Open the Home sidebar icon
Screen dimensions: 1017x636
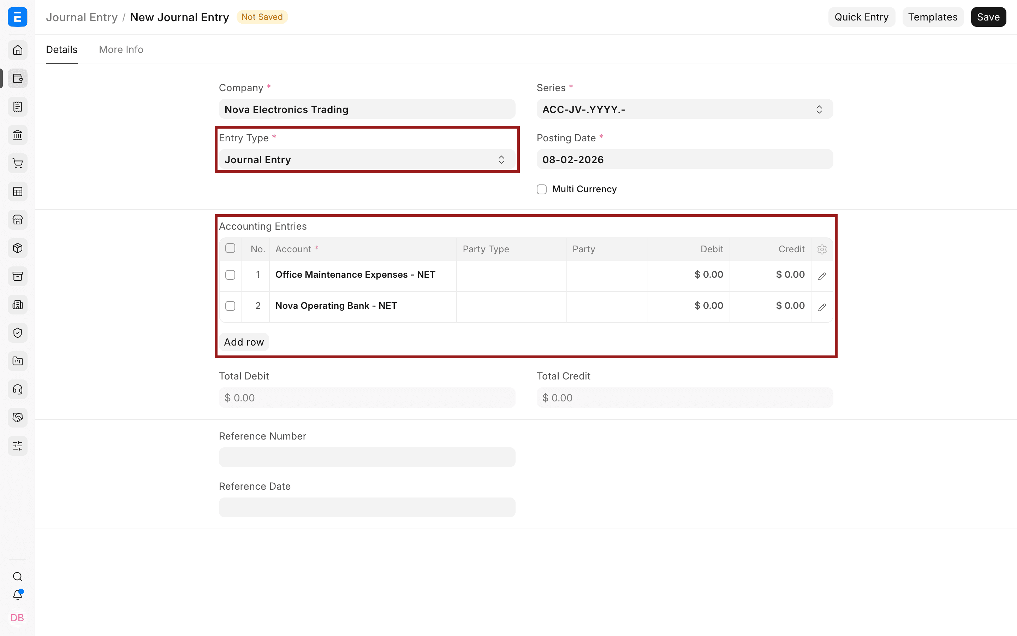pos(18,50)
